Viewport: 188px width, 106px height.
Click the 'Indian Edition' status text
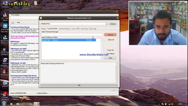click(x=42, y=93)
